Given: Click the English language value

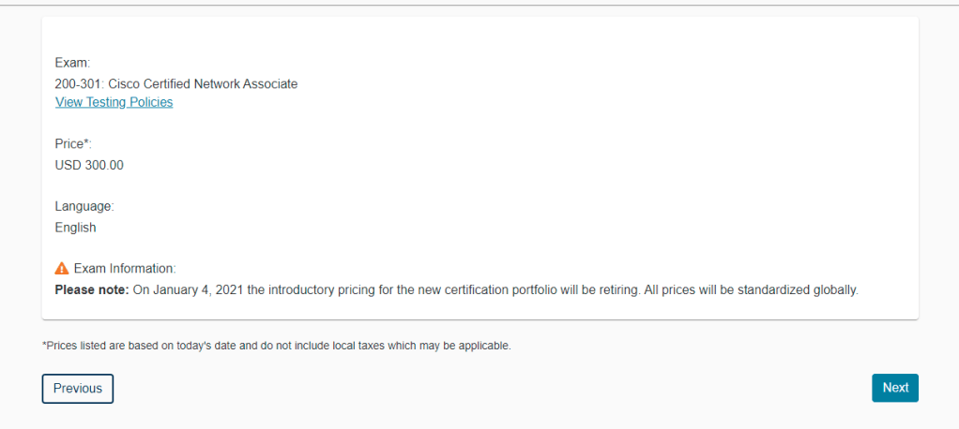Looking at the screenshot, I should tap(75, 227).
